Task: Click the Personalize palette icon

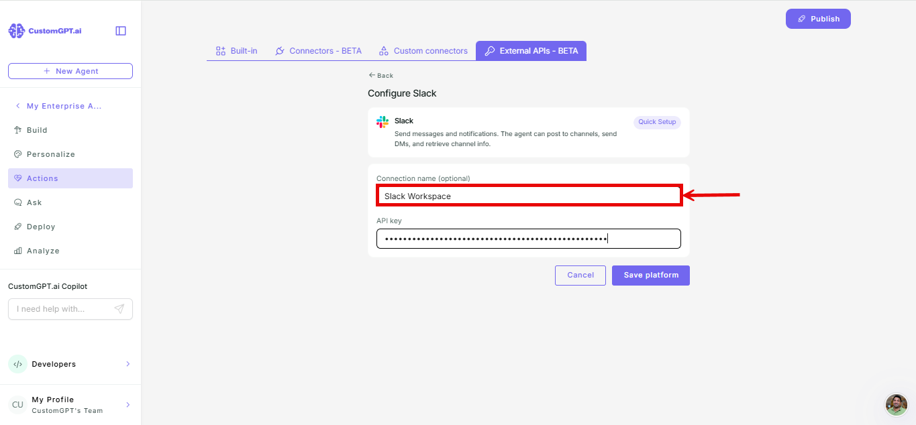Action: point(18,154)
